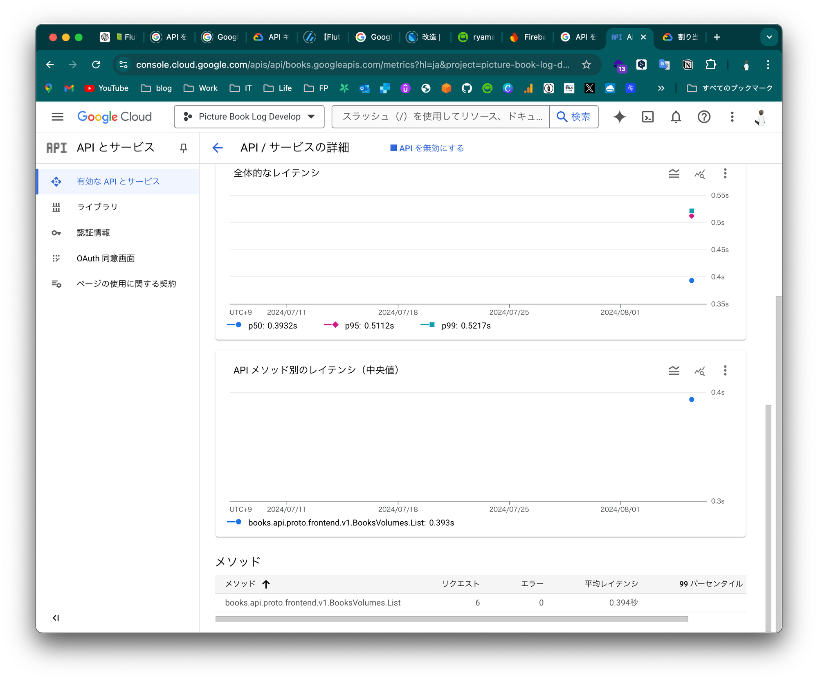Open the notifications bell

pyautogui.click(x=676, y=117)
